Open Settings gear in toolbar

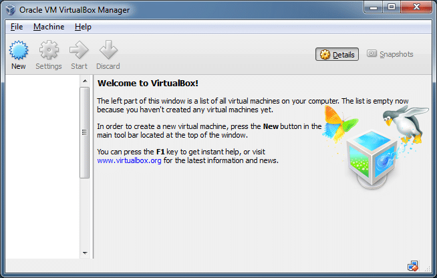49,50
